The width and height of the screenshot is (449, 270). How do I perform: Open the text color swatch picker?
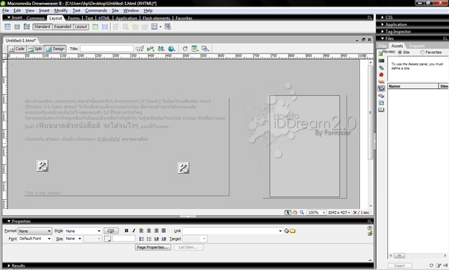pos(107,238)
